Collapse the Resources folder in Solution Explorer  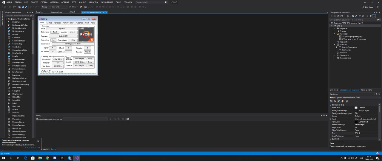pyautogui.click(x=334, y=34)
